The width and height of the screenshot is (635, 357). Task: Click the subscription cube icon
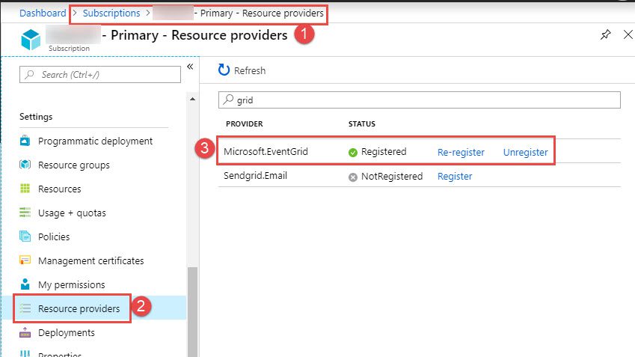[x=31, y=40]
